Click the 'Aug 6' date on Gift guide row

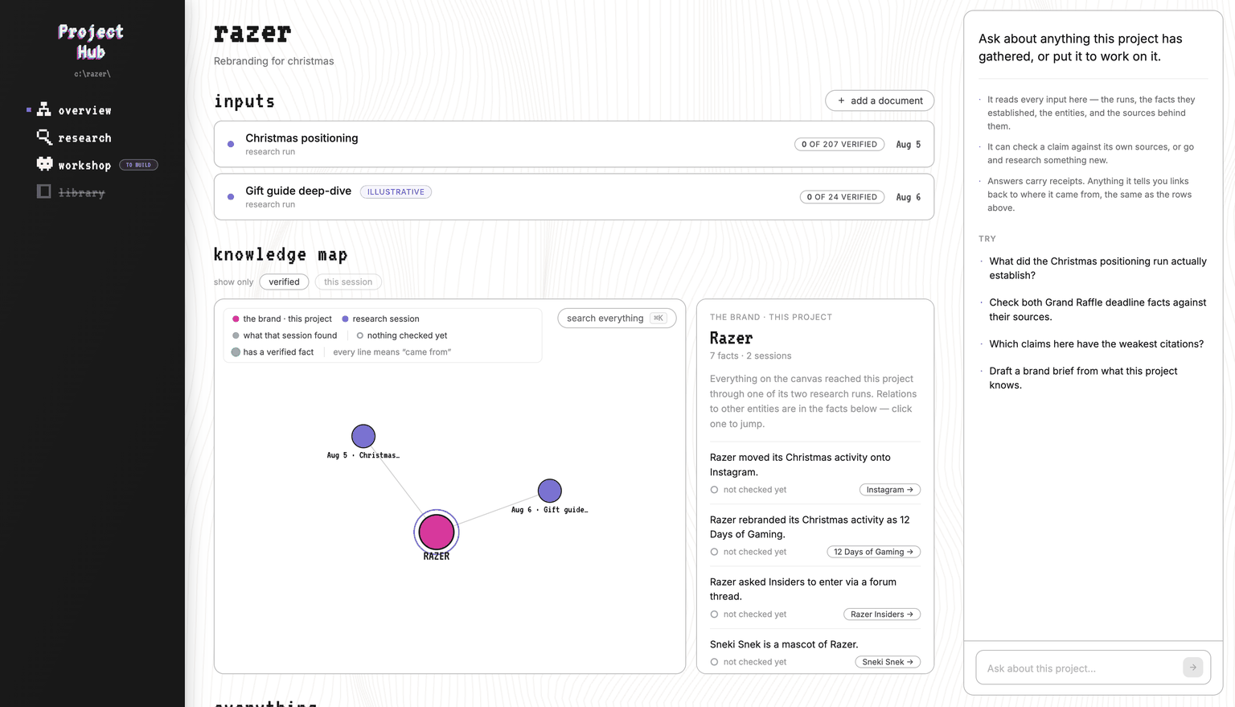pos(908,197)
